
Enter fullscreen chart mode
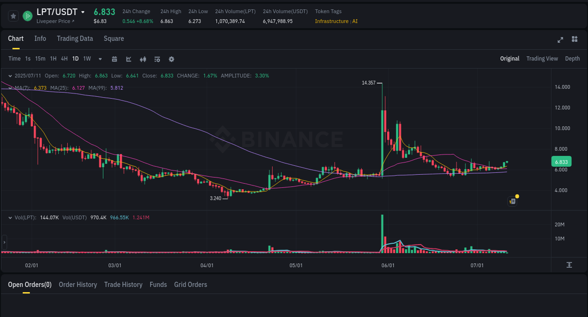coord(560,40)
